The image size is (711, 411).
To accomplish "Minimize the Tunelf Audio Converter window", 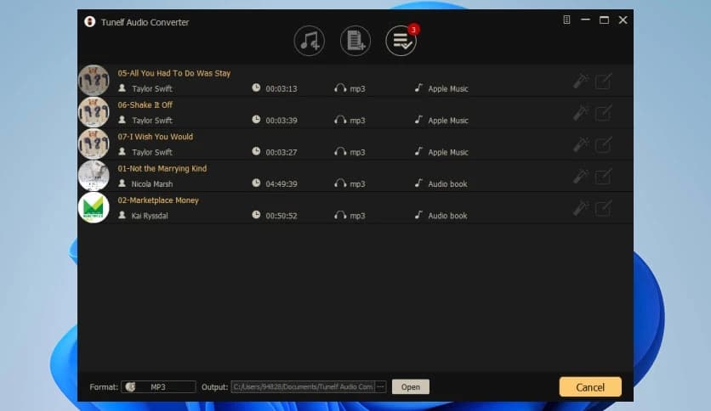I will point(585,20).
